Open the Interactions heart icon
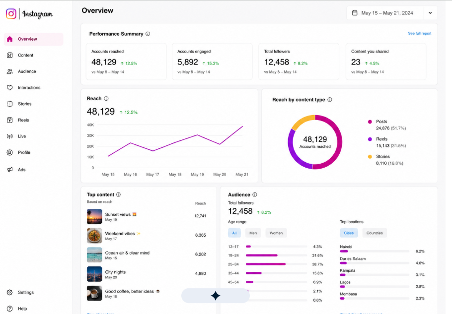 click(10, 87)
